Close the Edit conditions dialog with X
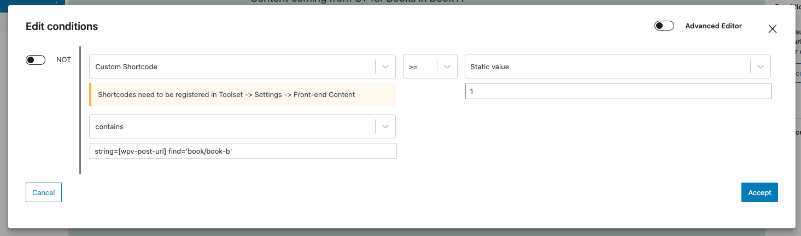 point(773,29)
